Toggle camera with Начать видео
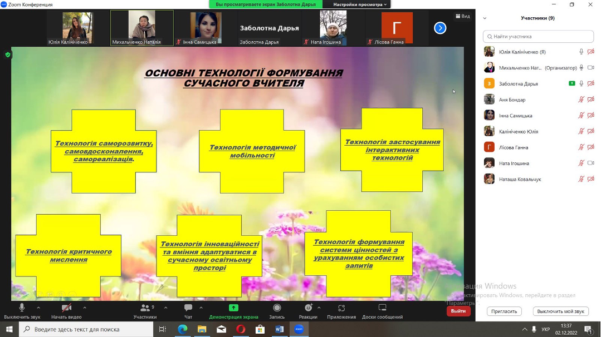This screenshot has height=337, width=601. pyautogui.click(x=66, y=308)
